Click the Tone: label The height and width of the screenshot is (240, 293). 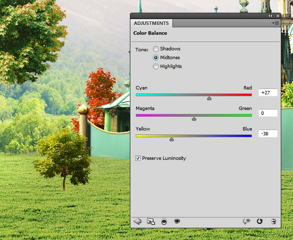click(x=142, y=50)
